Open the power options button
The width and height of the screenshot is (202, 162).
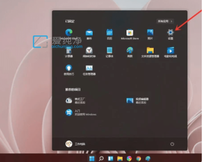[x=172, y=144]
